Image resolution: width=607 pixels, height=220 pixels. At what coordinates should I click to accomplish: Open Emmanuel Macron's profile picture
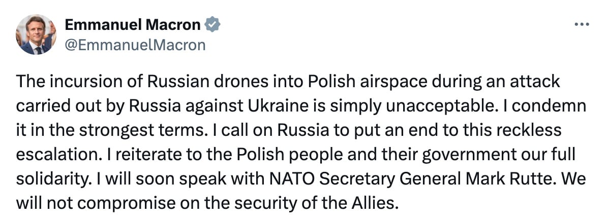tap(36, 35)
